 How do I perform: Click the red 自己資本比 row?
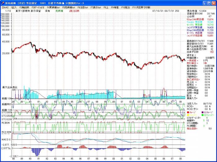point(198,80)
